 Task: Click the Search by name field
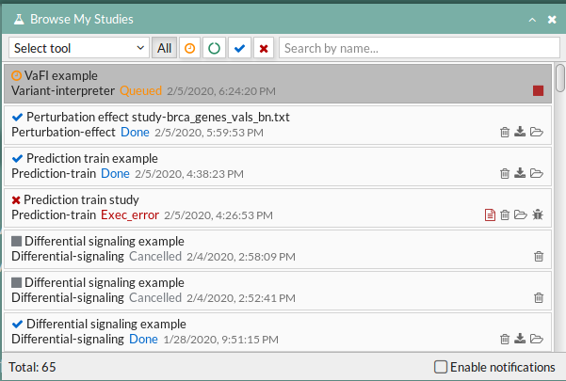point(419,48)
